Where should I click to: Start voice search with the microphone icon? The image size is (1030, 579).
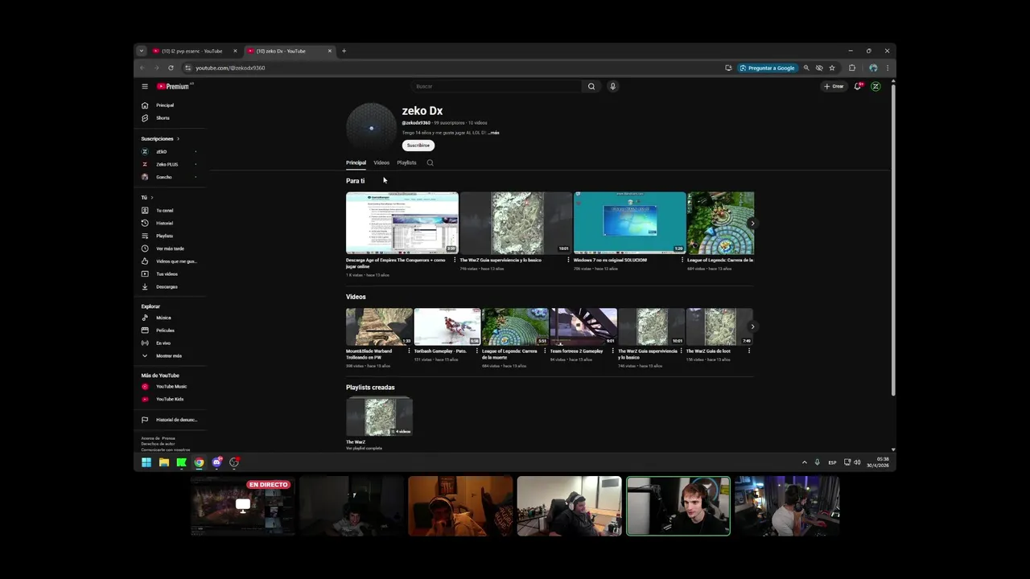click(x=612, y=86)
